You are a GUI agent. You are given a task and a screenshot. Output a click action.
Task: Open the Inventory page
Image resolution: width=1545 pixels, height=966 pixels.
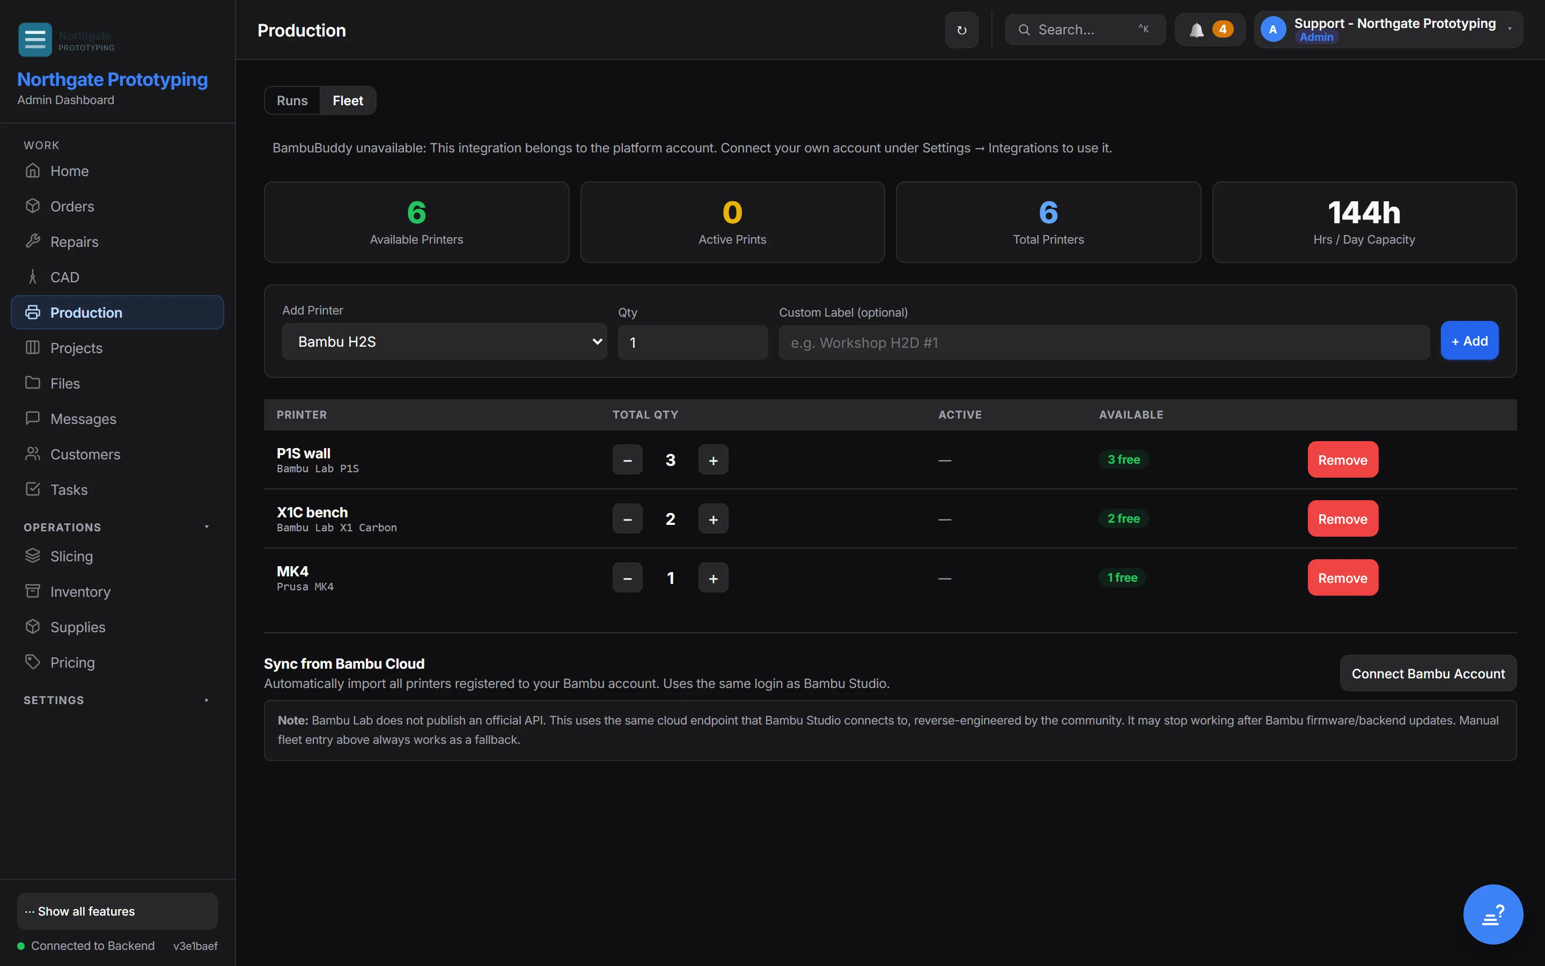click(x=117, y=591)
